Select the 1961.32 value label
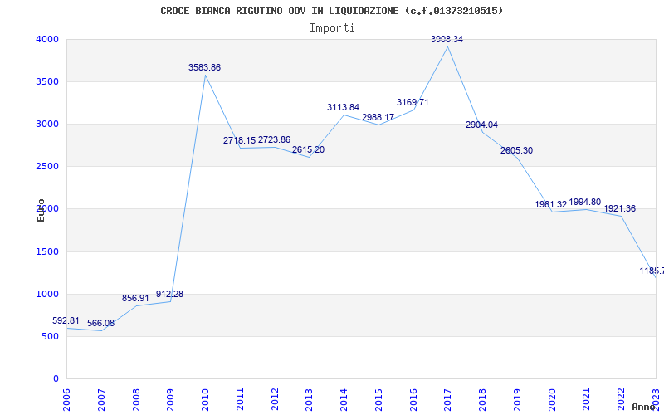This screenshot has height=415, width=664. [x=550, y=204]
